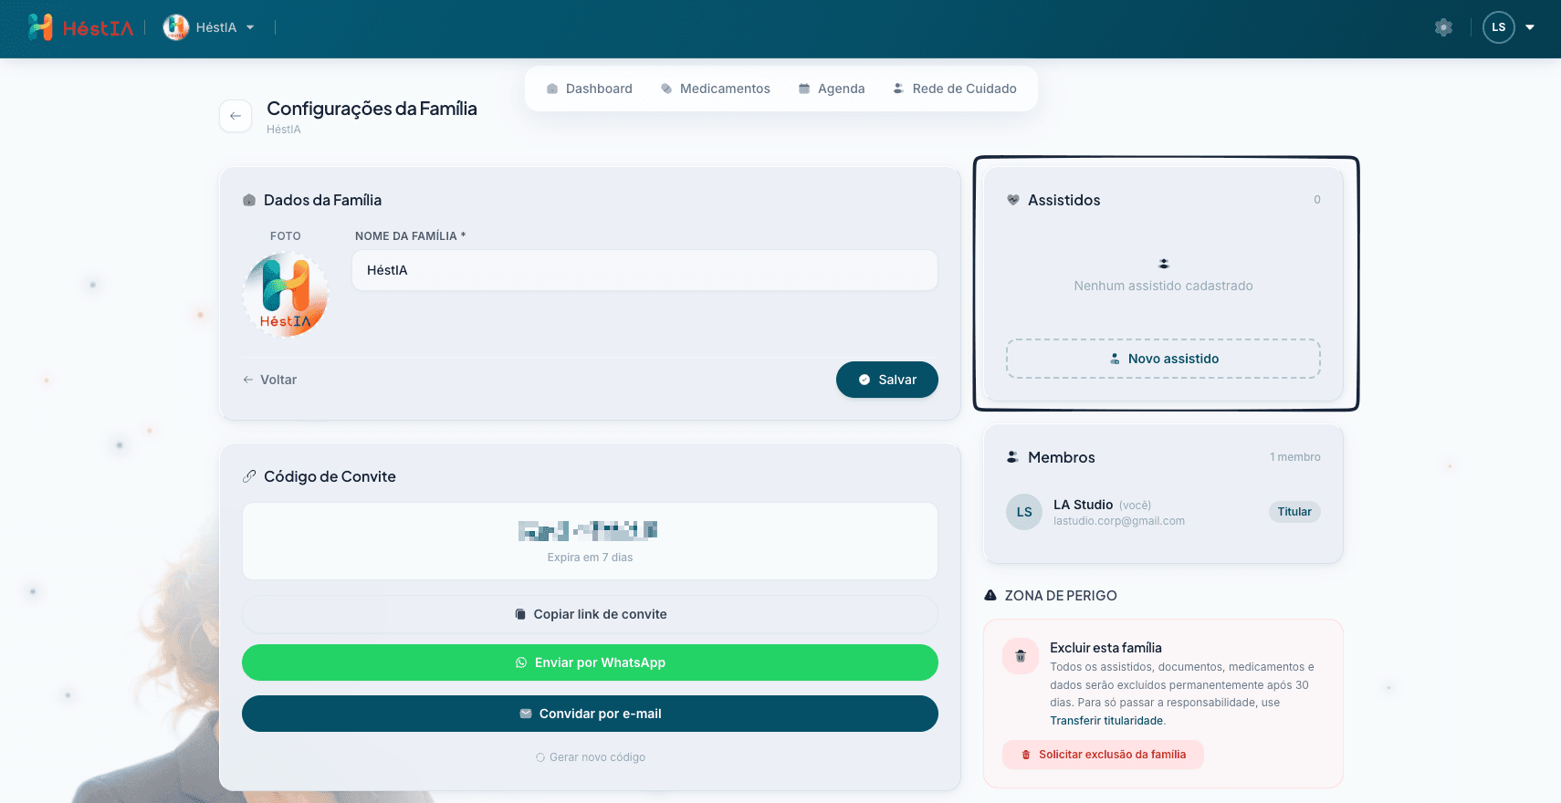Click the heart icon beside the Assistidos heading
Viewport: 1561px width, 803px height.
pyautogui.click(x=1013, y=200)
